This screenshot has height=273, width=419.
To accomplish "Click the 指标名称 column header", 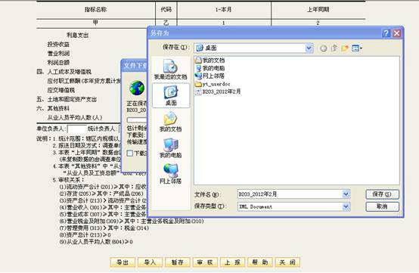I will [95, 10].
